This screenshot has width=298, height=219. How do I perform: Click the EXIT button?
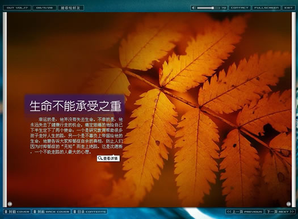click(x=288, y=8)
